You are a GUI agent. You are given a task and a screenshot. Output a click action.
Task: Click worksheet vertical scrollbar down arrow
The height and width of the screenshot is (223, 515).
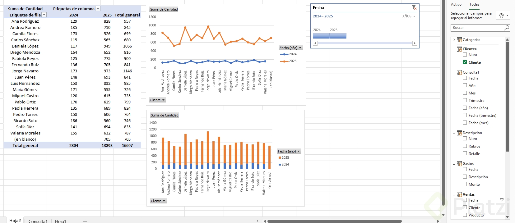[x=443, y=215]
